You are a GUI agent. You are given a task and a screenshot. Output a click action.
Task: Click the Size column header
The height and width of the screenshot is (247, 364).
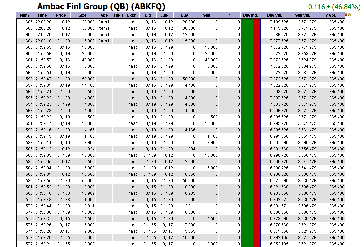[x=82, y=15]
